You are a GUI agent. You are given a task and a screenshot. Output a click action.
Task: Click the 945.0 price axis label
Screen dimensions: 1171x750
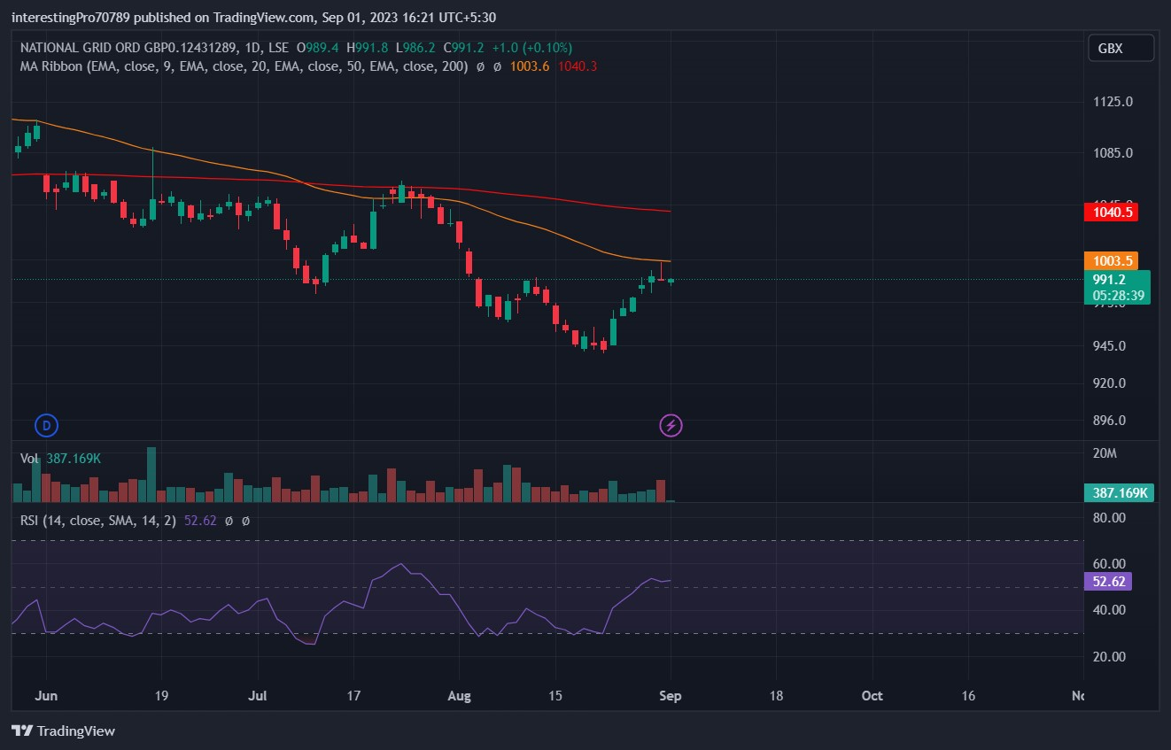click(1111, 346)
